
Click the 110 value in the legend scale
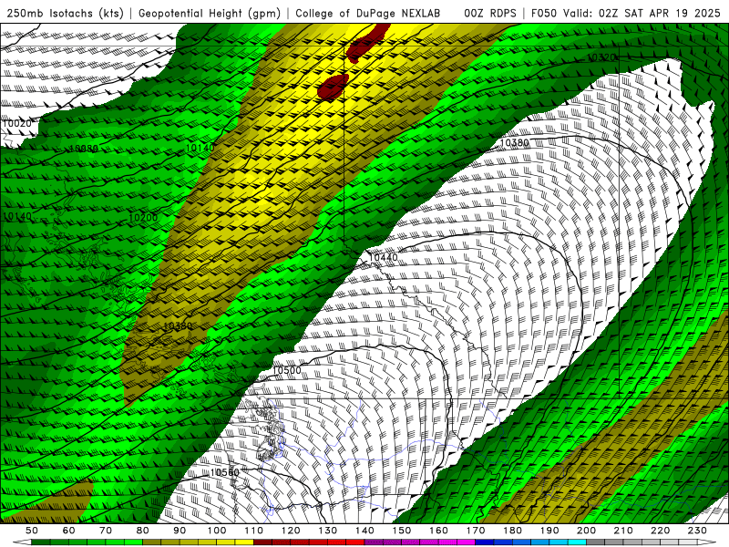click(254, 531)
